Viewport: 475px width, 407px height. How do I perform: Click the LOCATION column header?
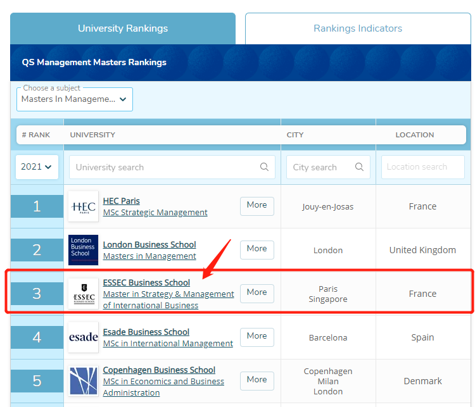[415, 135]
